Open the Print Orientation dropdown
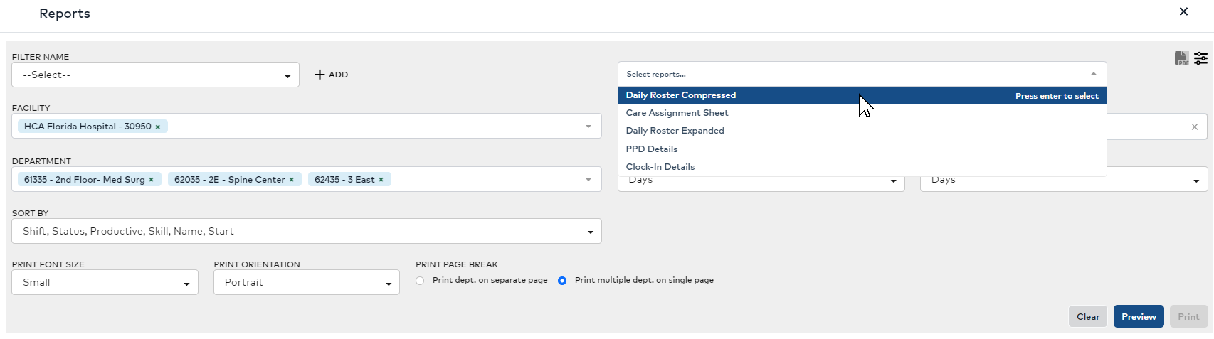 [306, 282]
